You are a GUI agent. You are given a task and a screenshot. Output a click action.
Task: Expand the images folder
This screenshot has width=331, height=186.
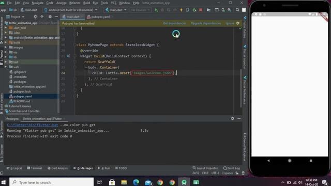click(6, 48)
